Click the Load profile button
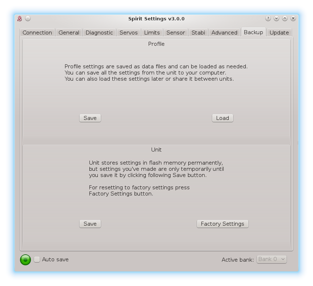Viewport: 313px width, 286px height. pos(222,118)
